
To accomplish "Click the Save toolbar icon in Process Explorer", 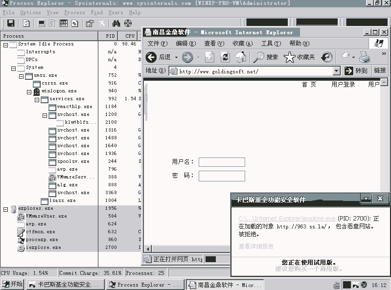I will 10,23.
